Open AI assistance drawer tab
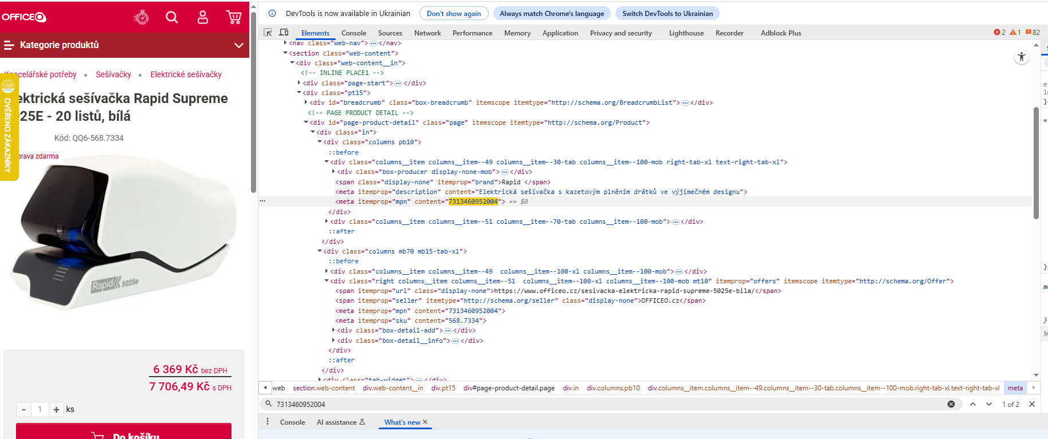This screenshot has height=439, width=1048. coord(341,422)
